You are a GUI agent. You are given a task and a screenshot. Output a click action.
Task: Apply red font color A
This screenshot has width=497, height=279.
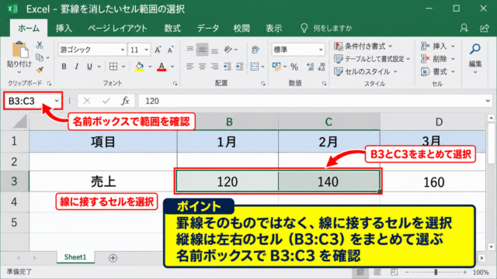tap(162, 67)
